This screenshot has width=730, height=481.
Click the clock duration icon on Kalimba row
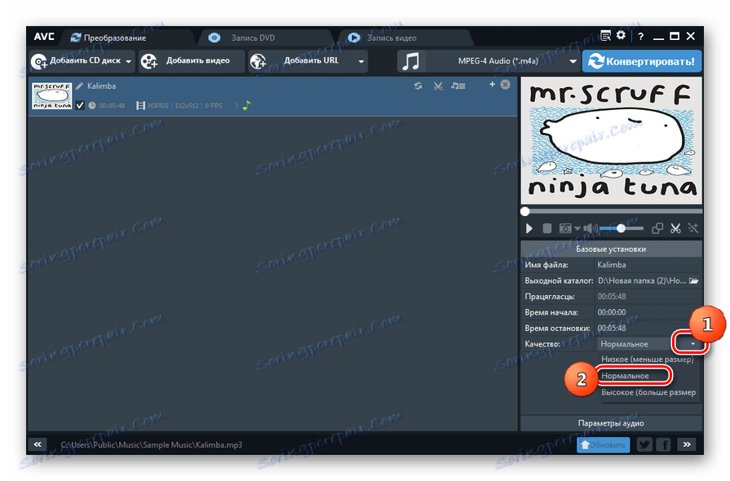coord(92,106)
